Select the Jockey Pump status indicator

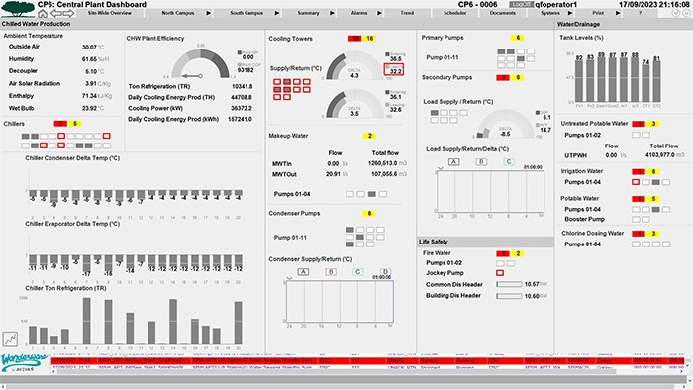(500, 273)
